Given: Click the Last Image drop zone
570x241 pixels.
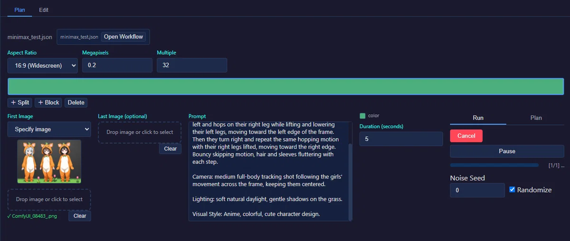Looking at the screenshot, I should pos(140,132).
